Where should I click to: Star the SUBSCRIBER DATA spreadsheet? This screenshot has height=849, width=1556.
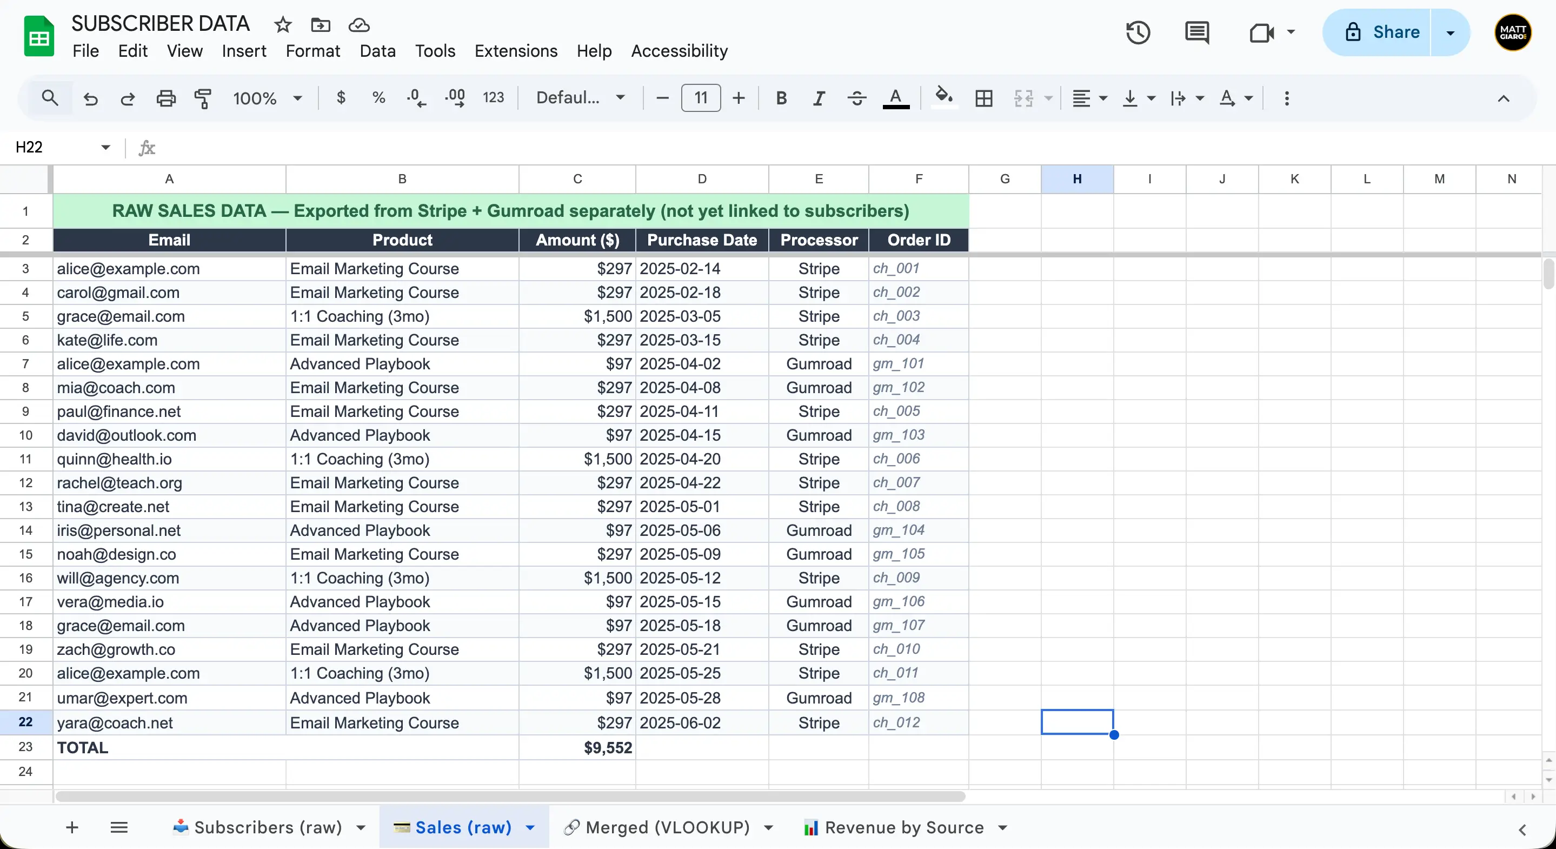tap(282, 25)
